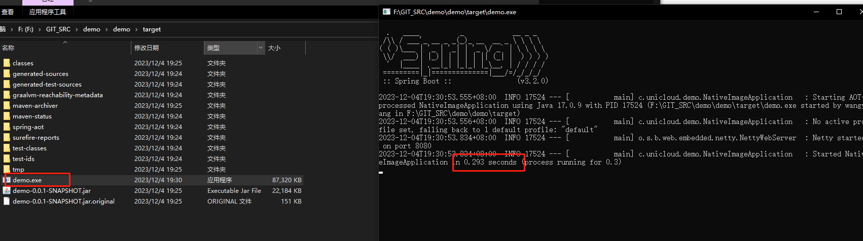Sort files by the 类型 column header
Viewport: 863px width, 241px height.
(x=213, y=48)
